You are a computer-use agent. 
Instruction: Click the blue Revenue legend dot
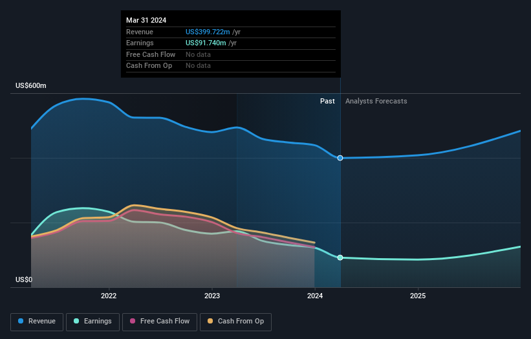click(21, 321)
